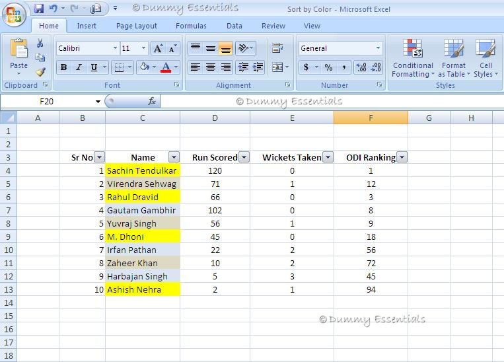Open the Page Layout tab

[137, 26]
